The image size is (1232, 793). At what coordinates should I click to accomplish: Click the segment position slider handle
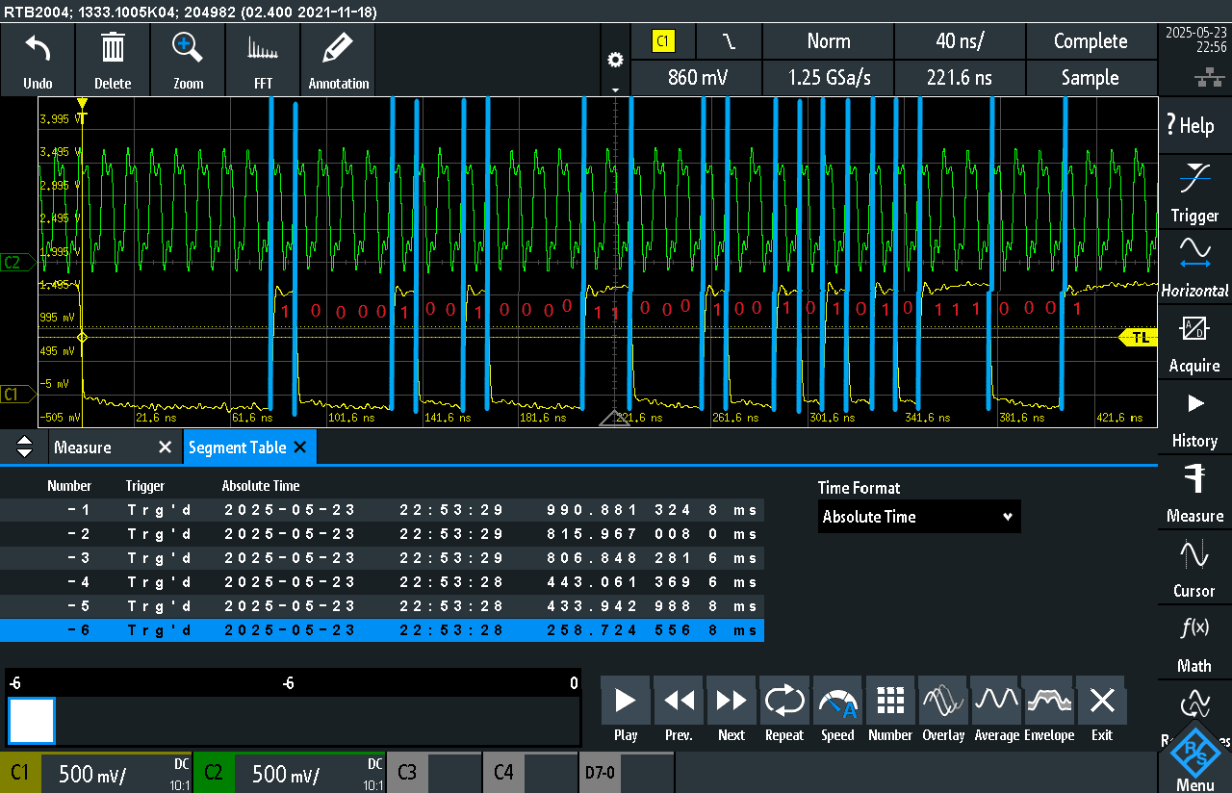32,721
